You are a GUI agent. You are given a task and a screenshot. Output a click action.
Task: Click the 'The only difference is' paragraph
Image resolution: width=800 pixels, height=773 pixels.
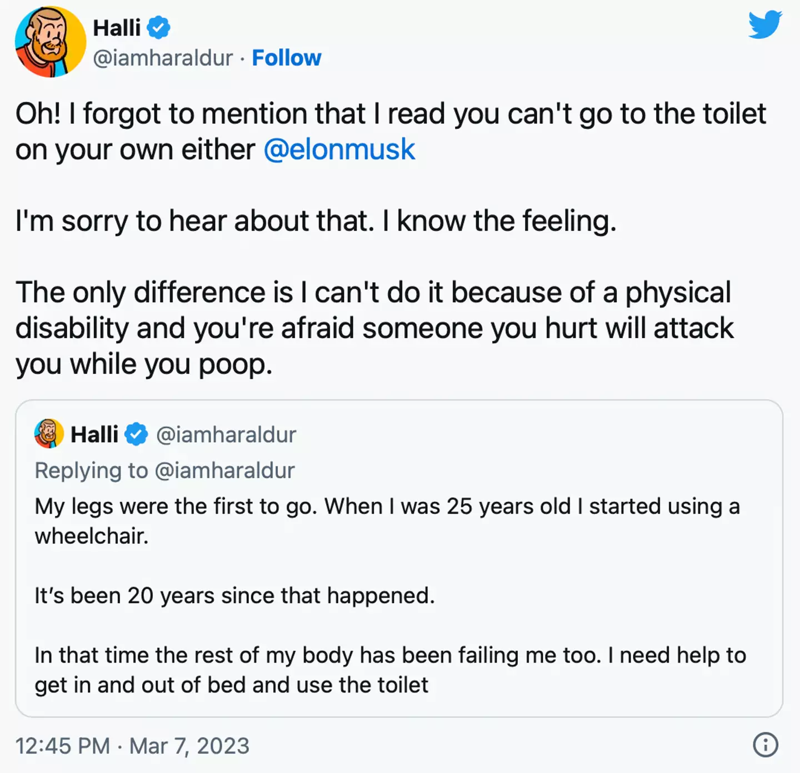click(x=375, y=328)
